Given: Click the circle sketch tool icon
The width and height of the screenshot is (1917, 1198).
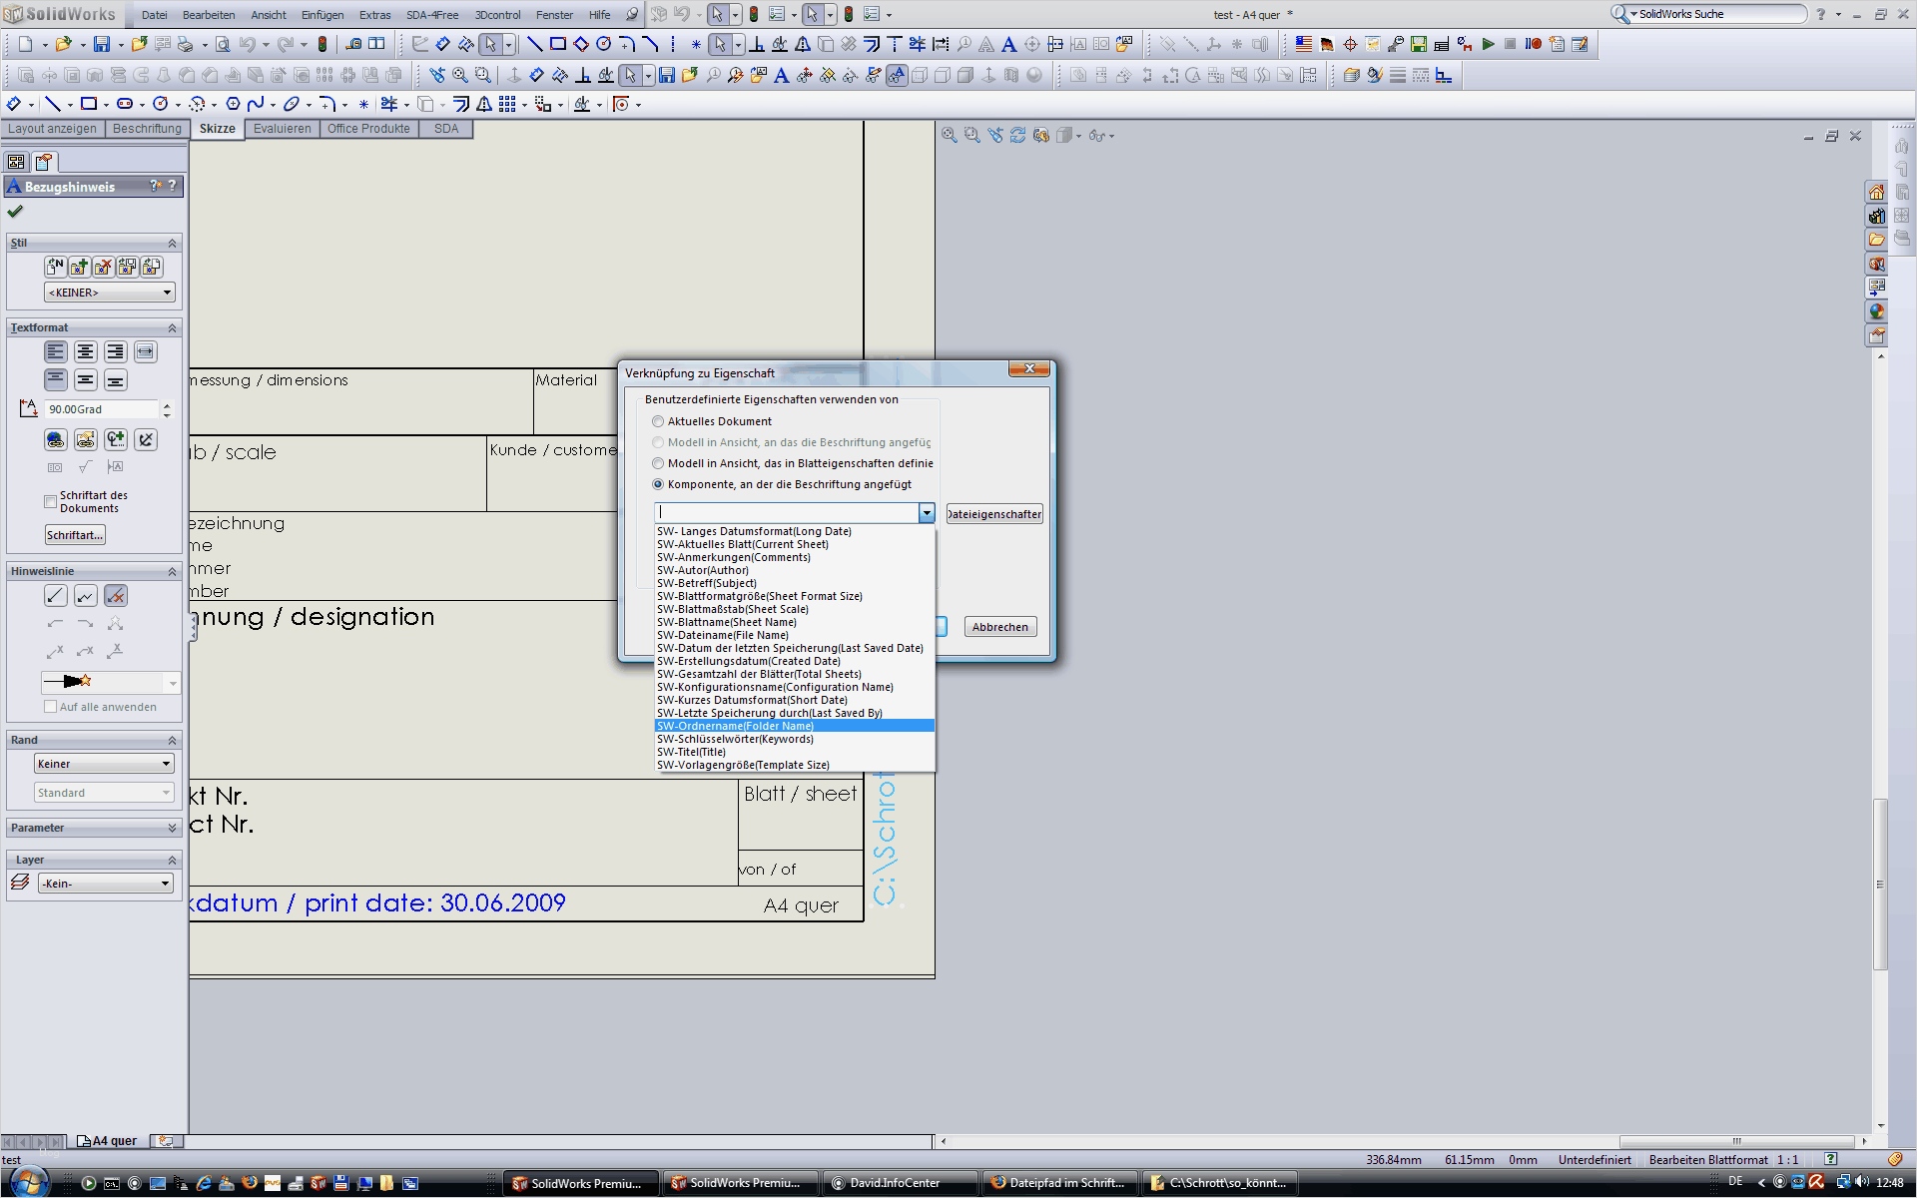Looking at the screenshot, I should pyautogui.click(x=603, y=44).
